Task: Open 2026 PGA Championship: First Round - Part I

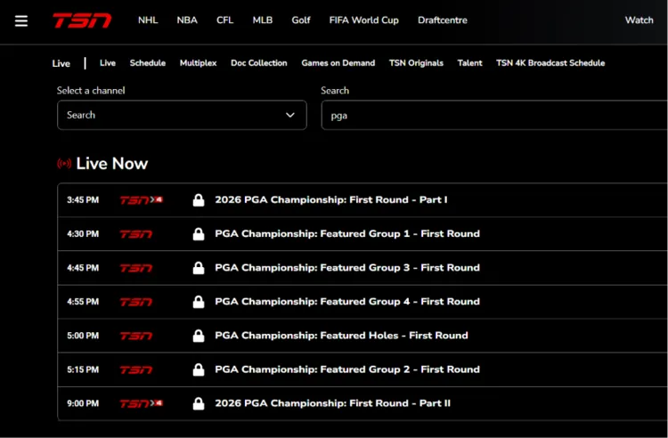Action: click(331, 200)
